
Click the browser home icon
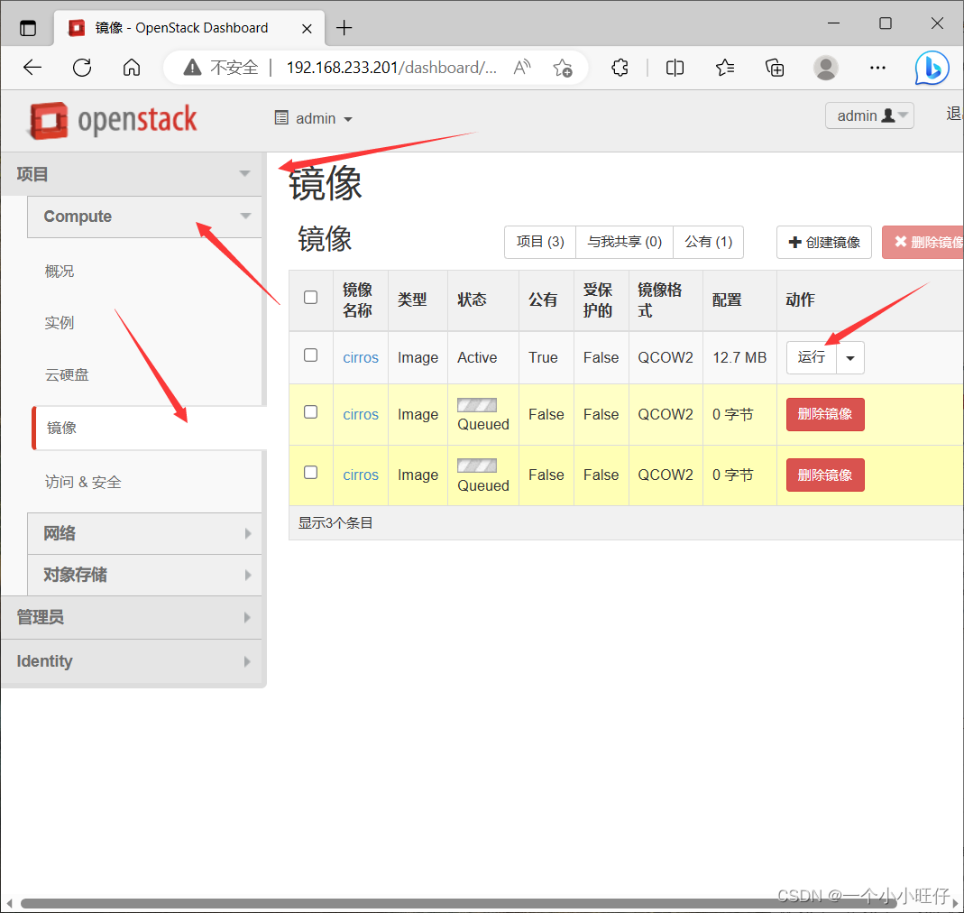pyautogui.click(x=132, y=68)
